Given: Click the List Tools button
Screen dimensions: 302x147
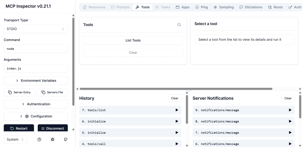Looking at the screenshot, I should [x=133, y=40].
